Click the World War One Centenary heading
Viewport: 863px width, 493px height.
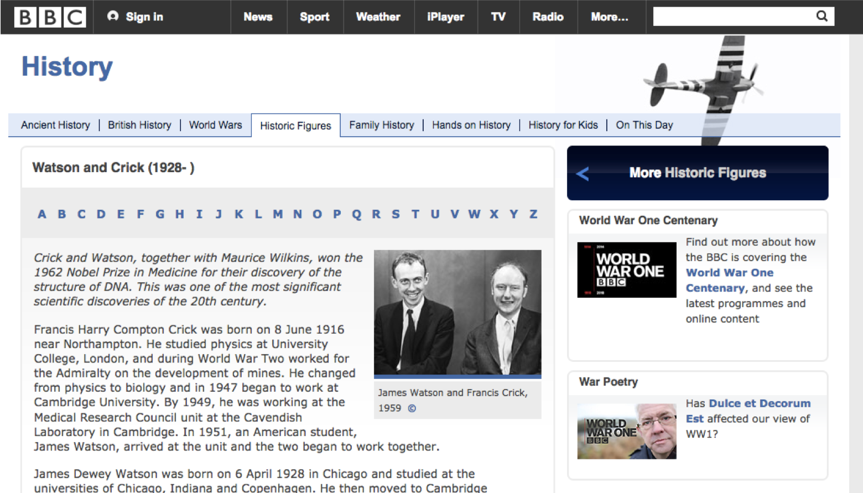[648, 220]
